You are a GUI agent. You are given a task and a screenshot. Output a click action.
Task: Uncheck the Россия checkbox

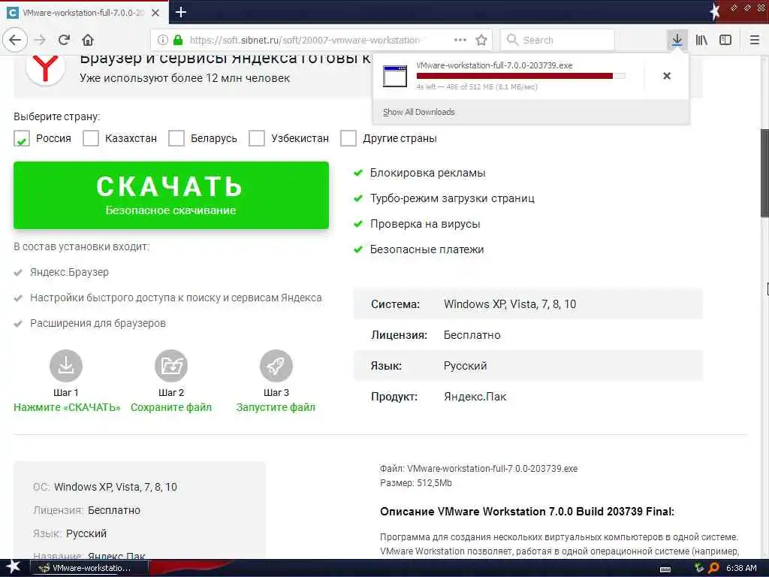click(22, 138)
